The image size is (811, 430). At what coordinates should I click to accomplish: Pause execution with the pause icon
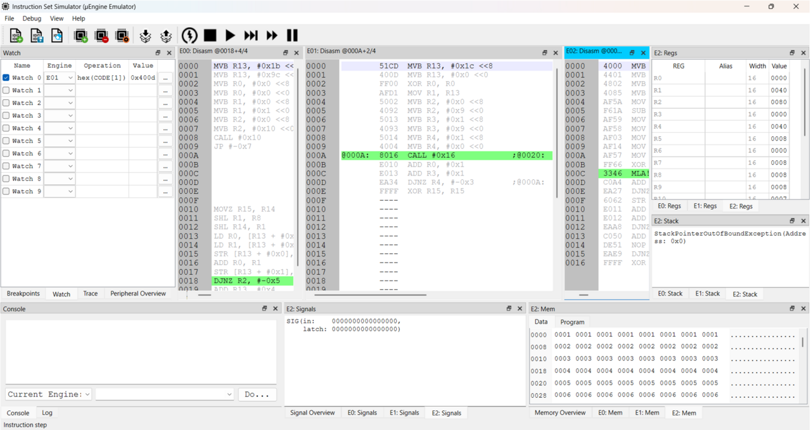(x=292, y=35)
